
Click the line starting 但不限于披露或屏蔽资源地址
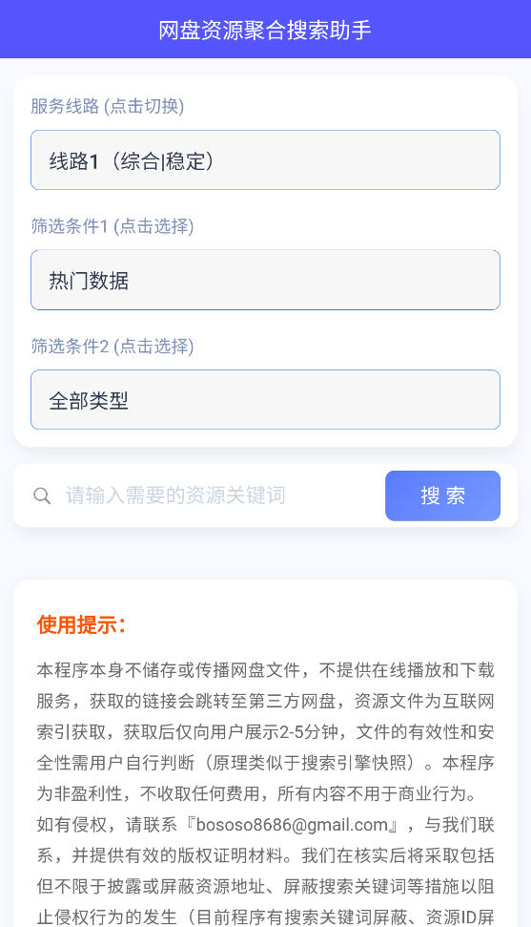click(265, 886)
